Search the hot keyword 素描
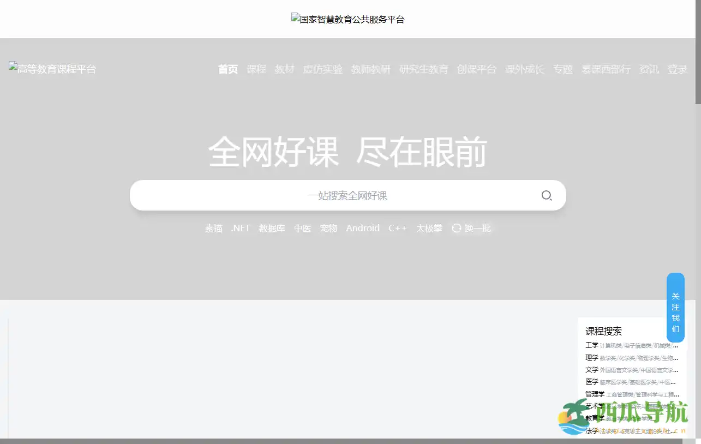This screenshot has height=444, width=701. tap(214, 229)
